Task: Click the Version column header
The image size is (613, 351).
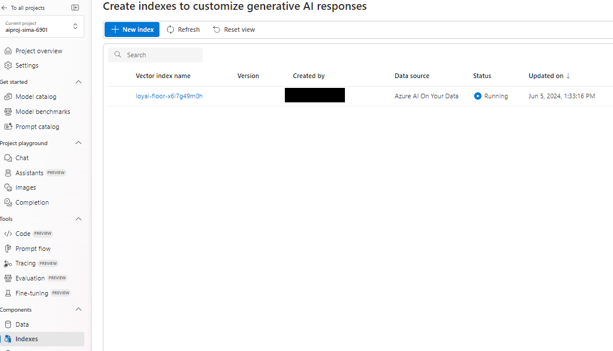Action: coord(248,76)
